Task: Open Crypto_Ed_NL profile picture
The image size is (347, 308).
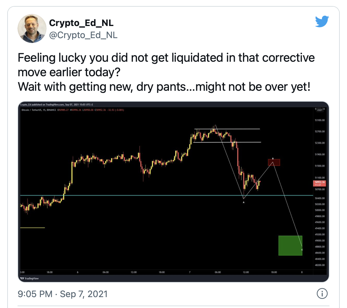Action: [32, 28]
